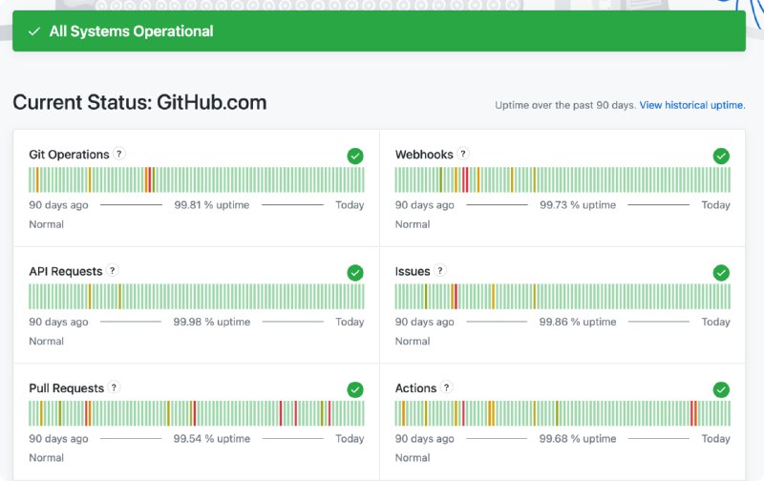Click the 99.54 % uptime text

click(212, 439)
